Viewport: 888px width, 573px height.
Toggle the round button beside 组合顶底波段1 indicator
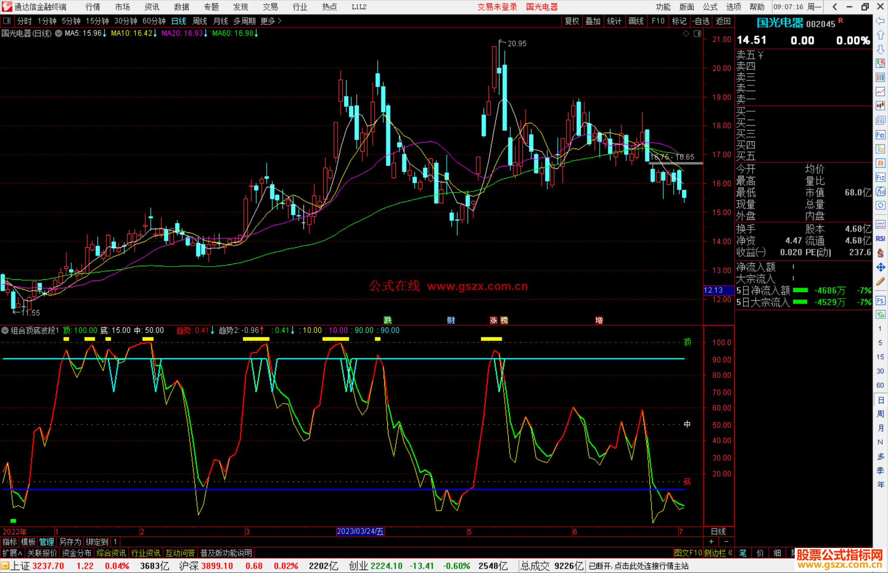[x=5, y=330]
